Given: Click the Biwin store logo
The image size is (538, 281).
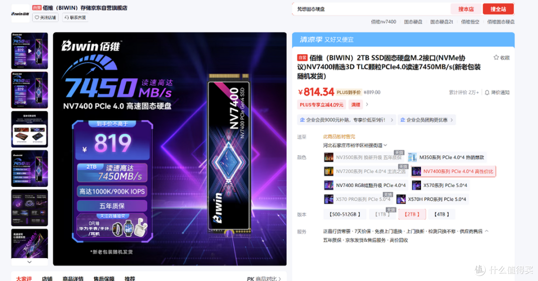Looking at the screenshot, I should (x=20, y=14).
